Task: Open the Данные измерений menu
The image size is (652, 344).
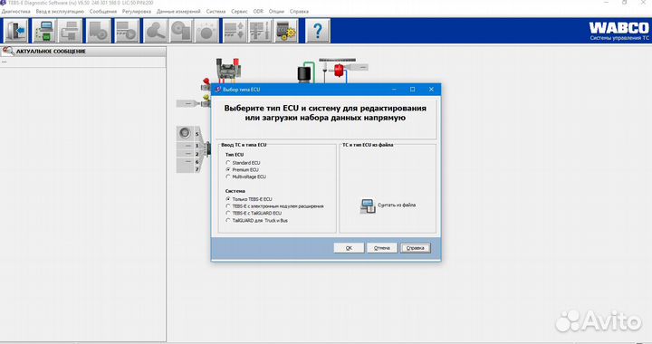Action: pyautogui.click(x=178, y=12)
